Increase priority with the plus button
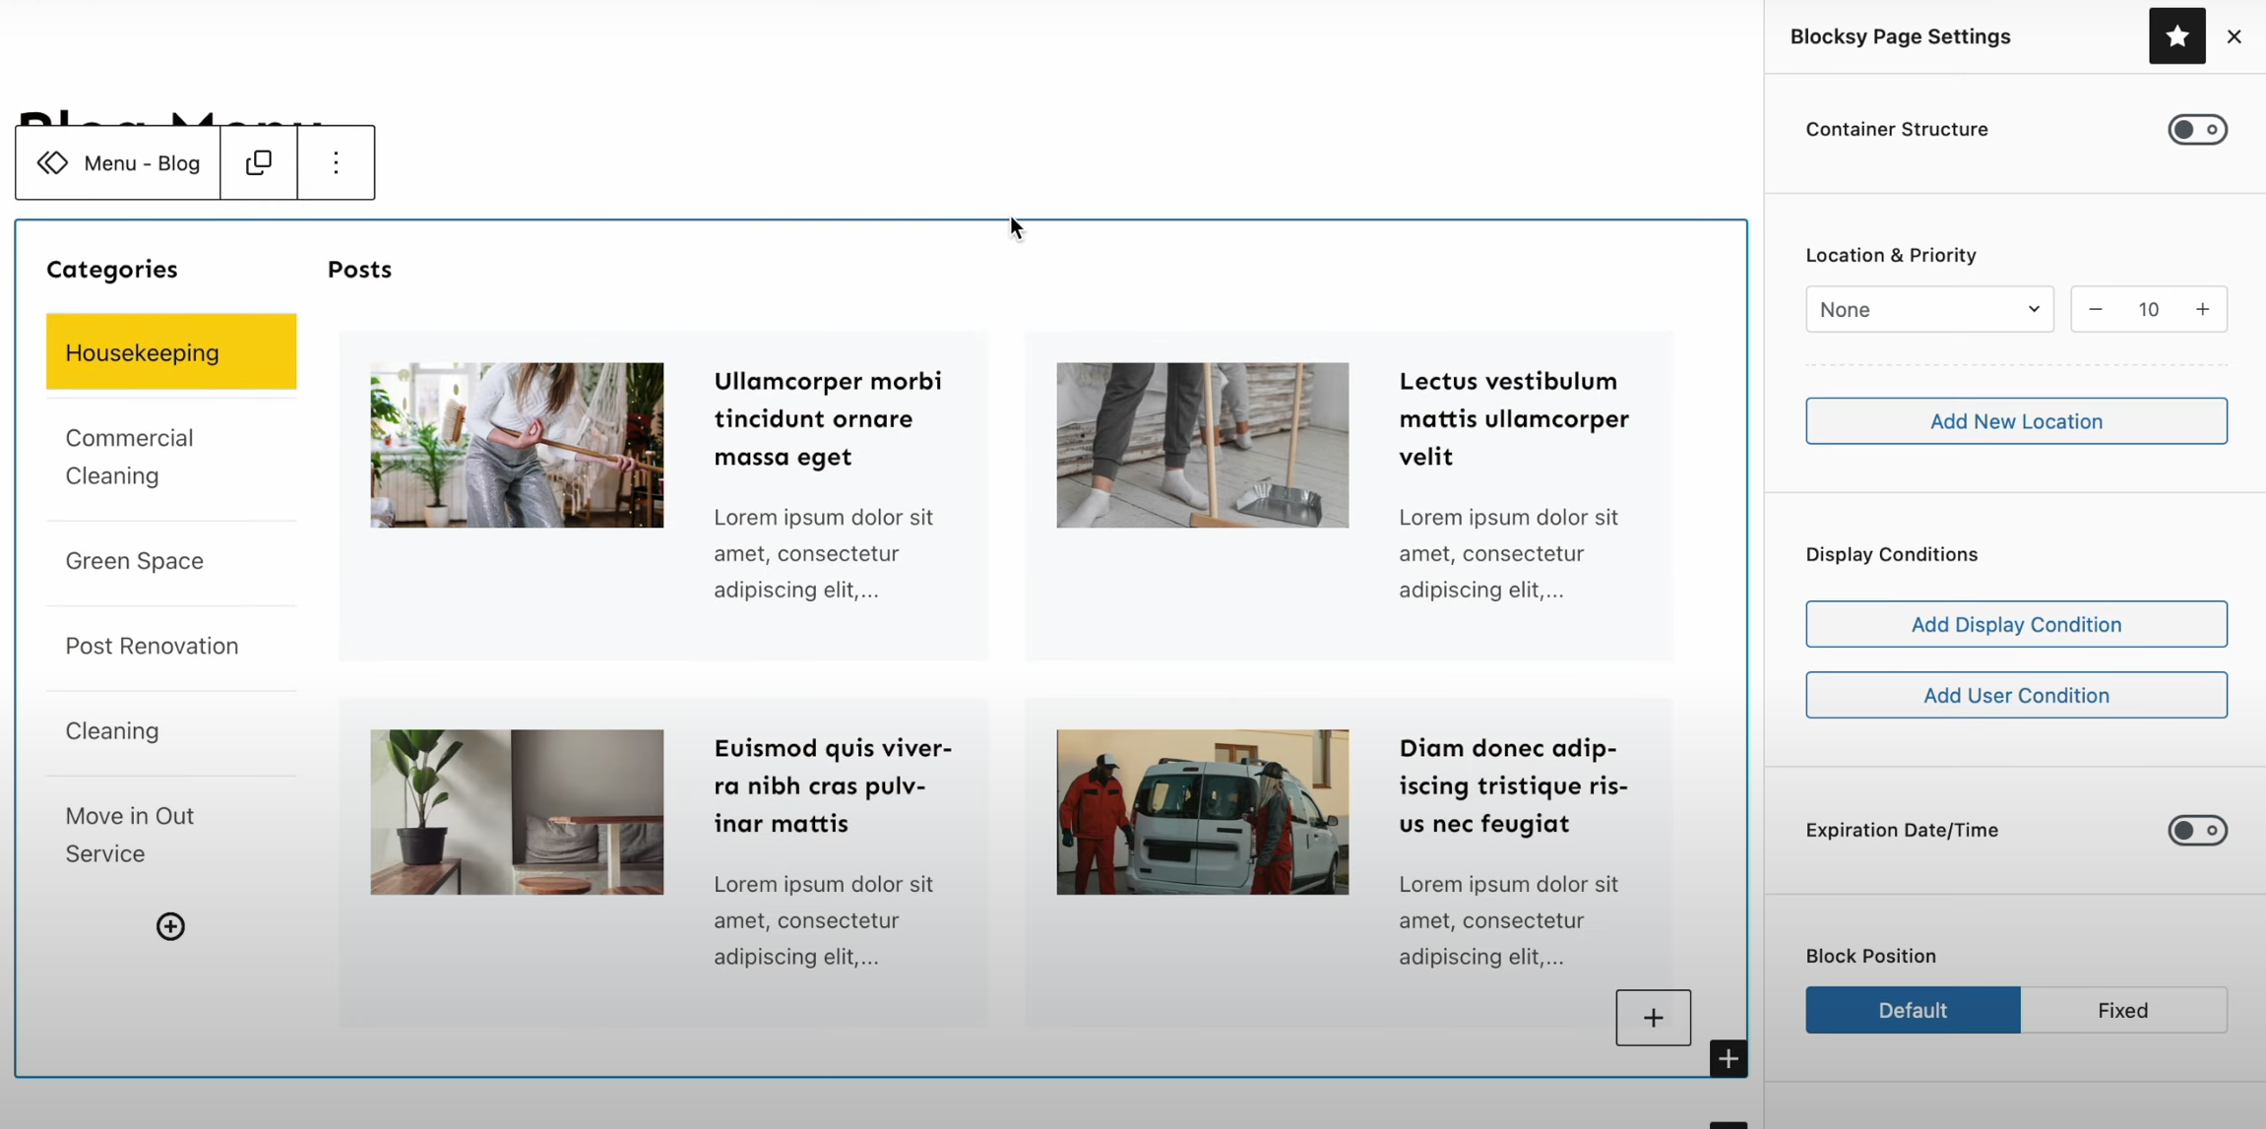 [2202, 309]
